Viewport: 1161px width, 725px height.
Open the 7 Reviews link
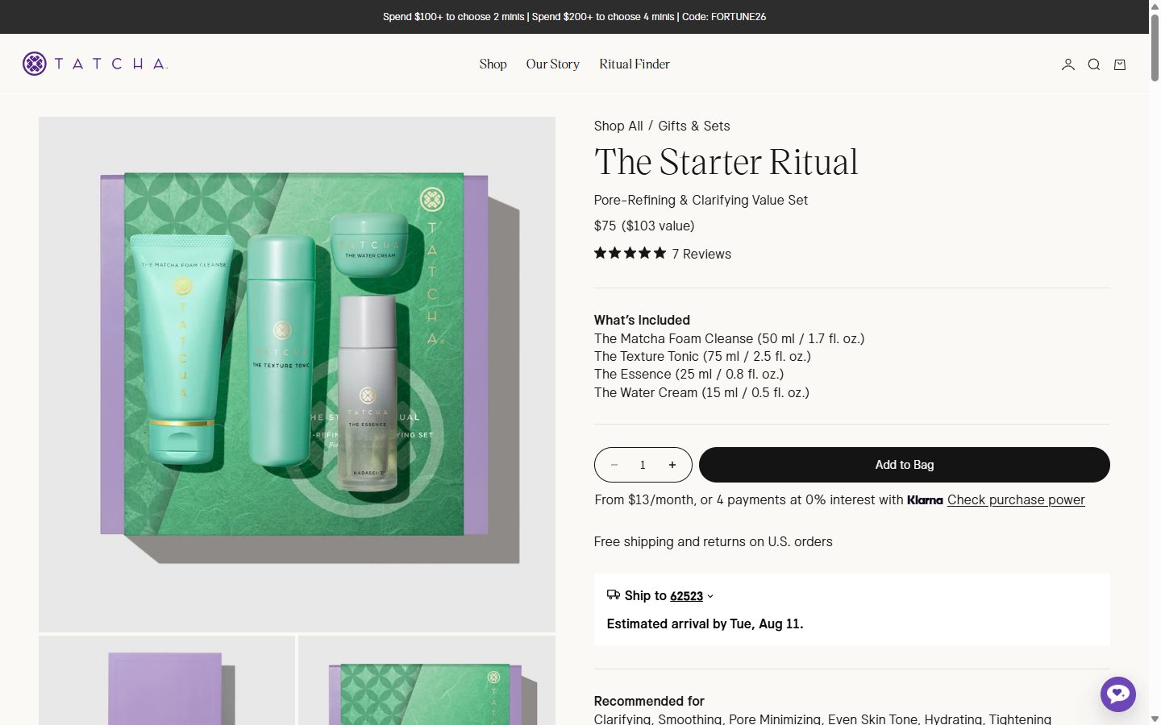701,254
